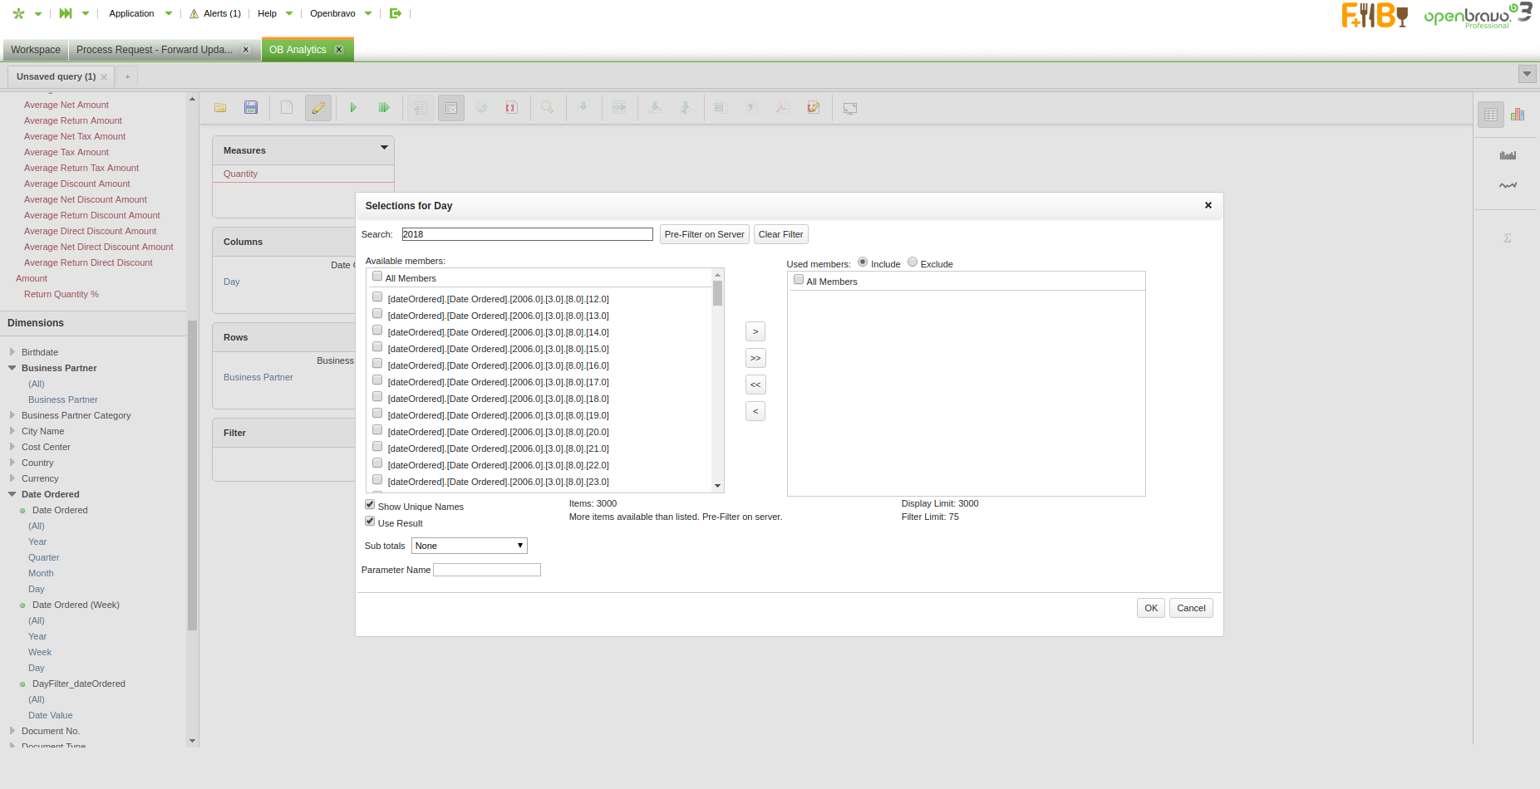Expand the Birthdate dimension

pos(12,352)
